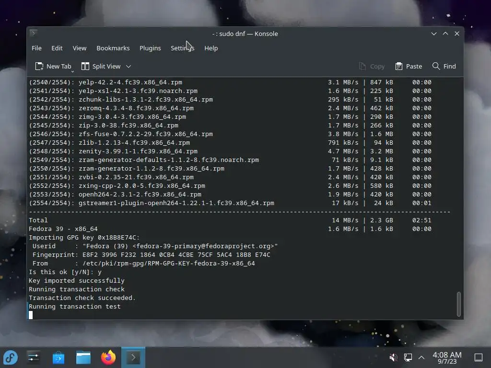Click the Copy toolbar button

(372, 66)
